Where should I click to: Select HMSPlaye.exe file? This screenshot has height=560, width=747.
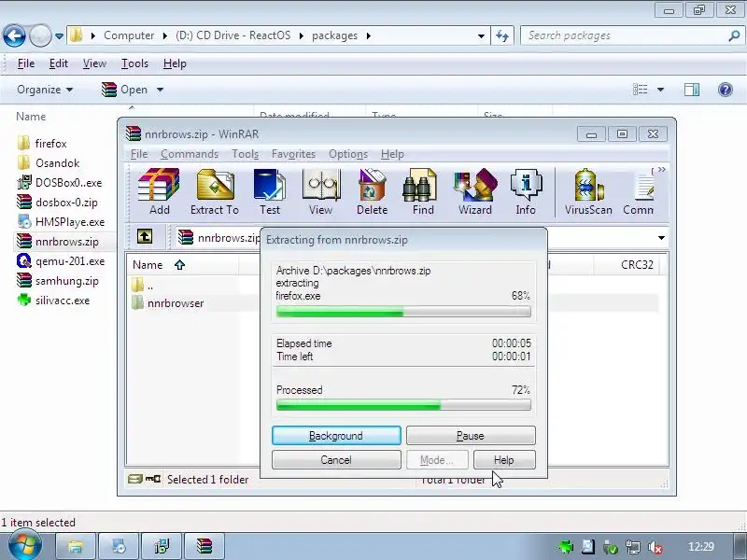pos(61,222)
